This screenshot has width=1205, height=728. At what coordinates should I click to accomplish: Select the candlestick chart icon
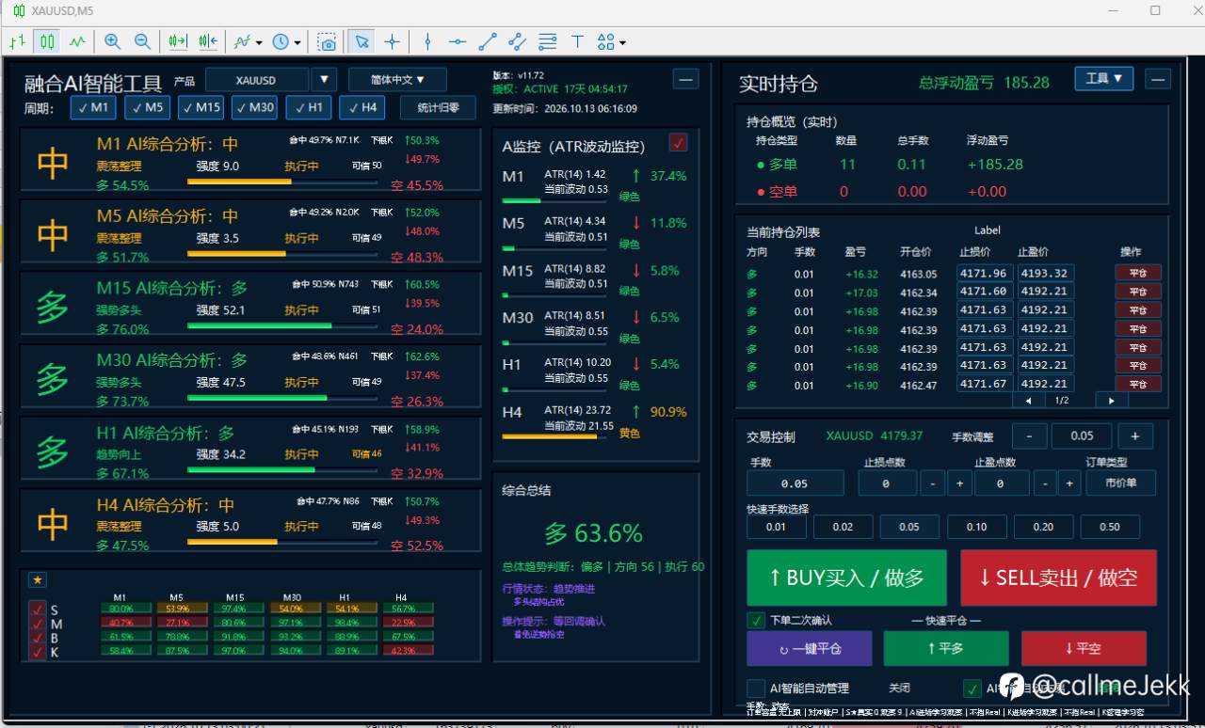click(x=47, y=41)
